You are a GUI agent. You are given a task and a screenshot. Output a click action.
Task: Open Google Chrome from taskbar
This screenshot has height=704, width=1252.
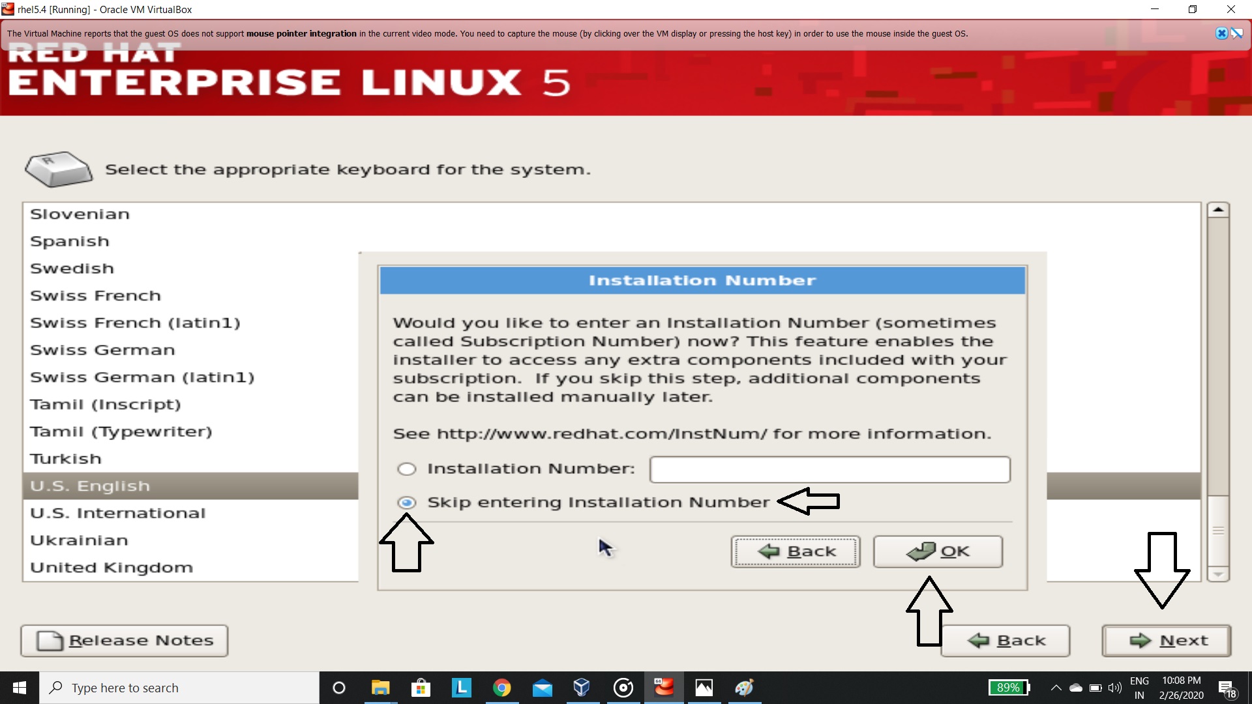[x=501, y=688]
